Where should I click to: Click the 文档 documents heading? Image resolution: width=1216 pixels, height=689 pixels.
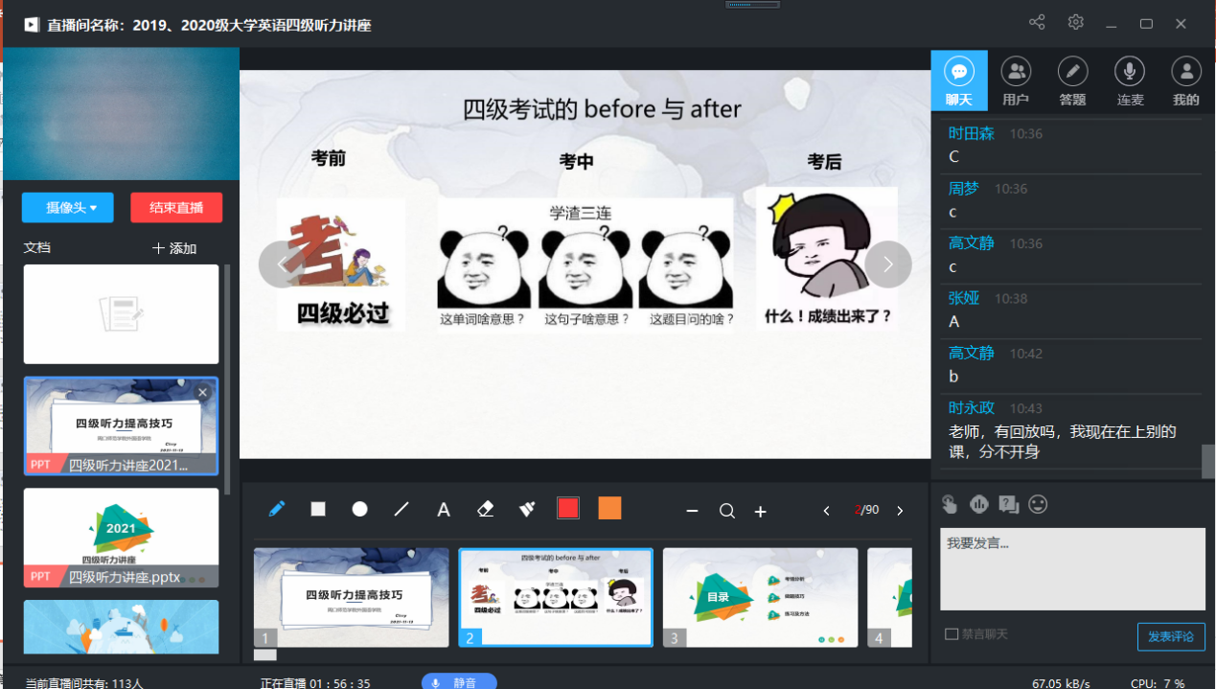37,247
